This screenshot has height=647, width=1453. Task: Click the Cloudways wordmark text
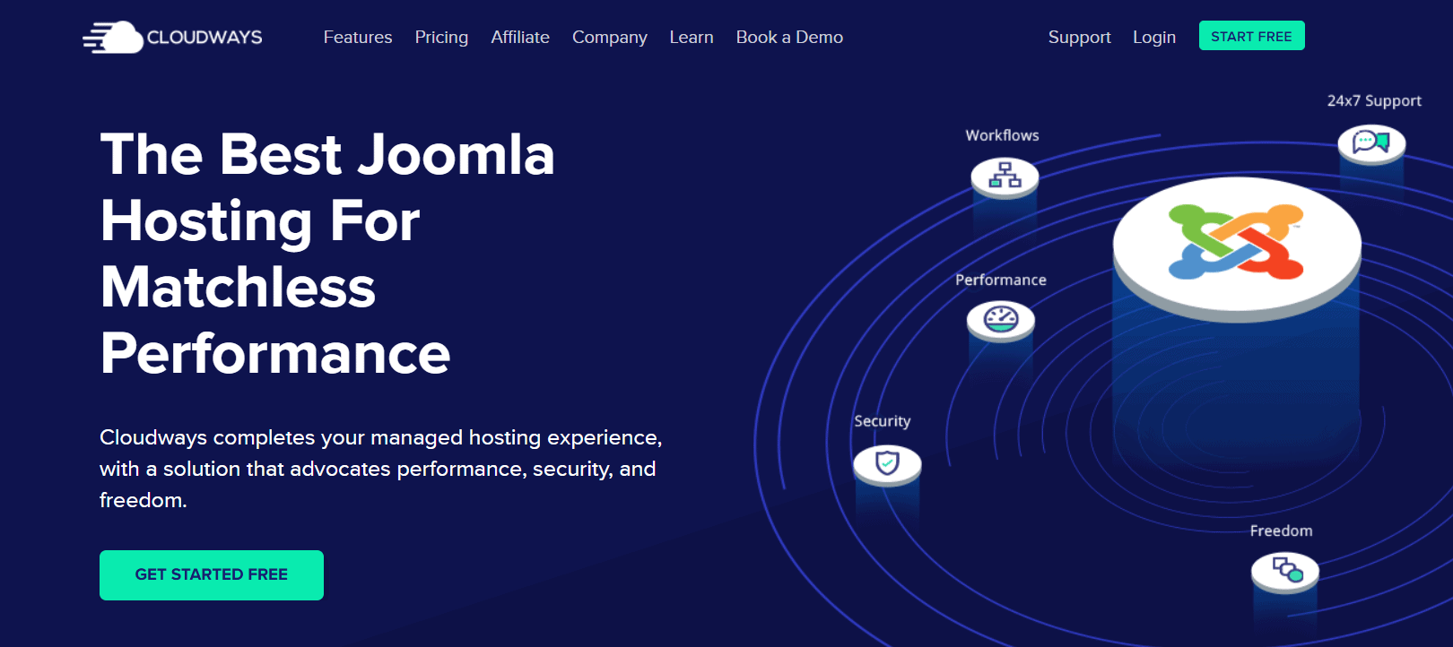coord(204,38)
